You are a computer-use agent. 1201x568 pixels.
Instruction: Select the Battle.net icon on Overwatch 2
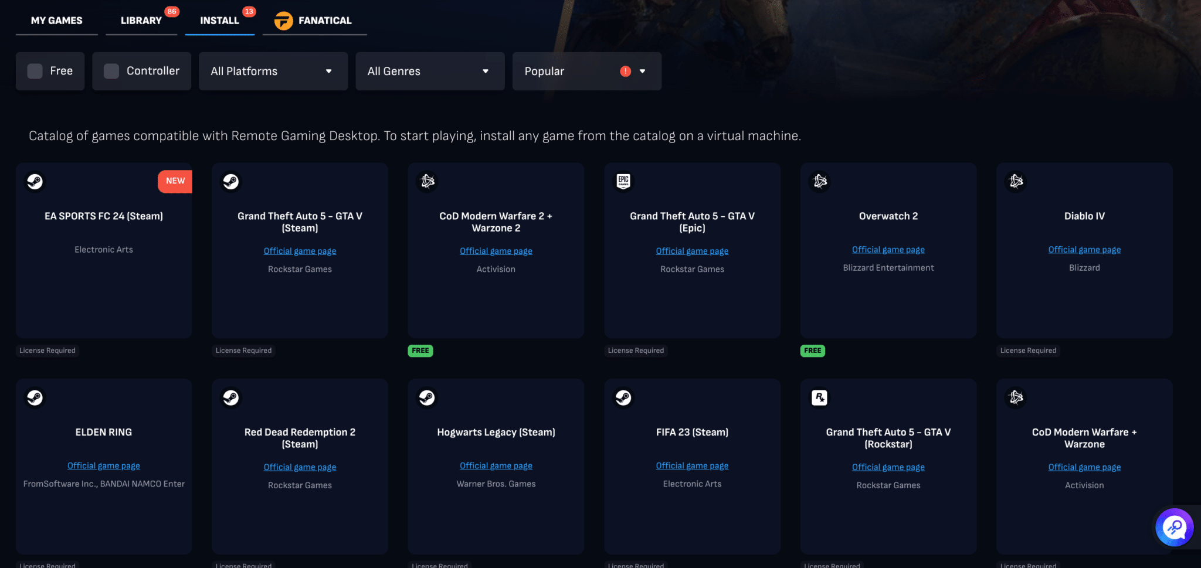click(x=819, y=182)
